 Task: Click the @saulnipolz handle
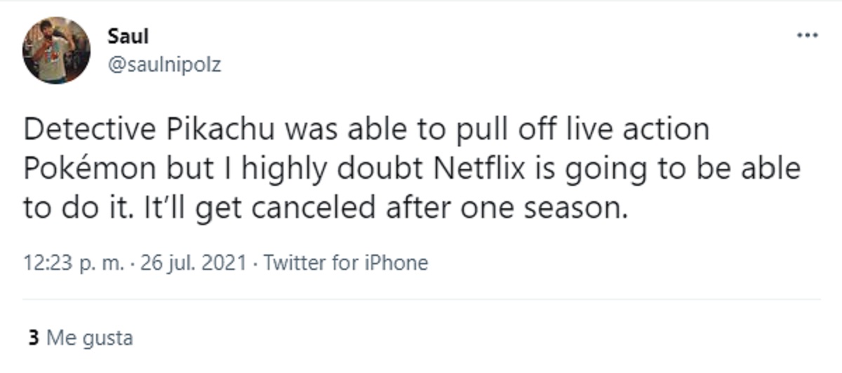(163, 65)
